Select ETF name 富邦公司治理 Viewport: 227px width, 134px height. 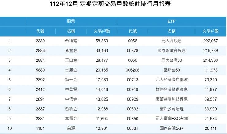coord(171,109)
